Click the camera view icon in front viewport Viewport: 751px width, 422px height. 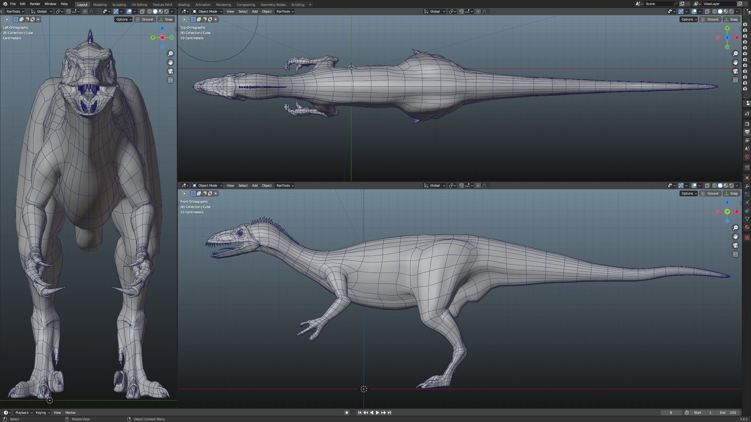point(735,245)
